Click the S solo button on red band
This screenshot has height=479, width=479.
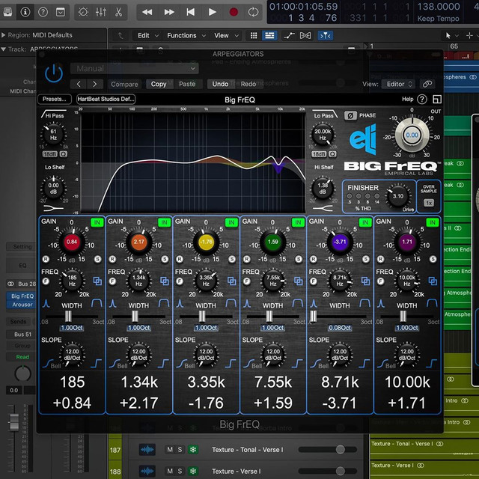click(97, 260)
